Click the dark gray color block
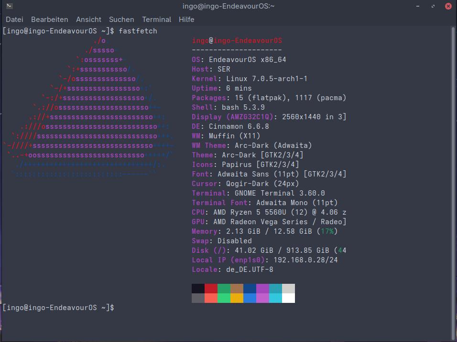The image size is (457, 342). 198,298
